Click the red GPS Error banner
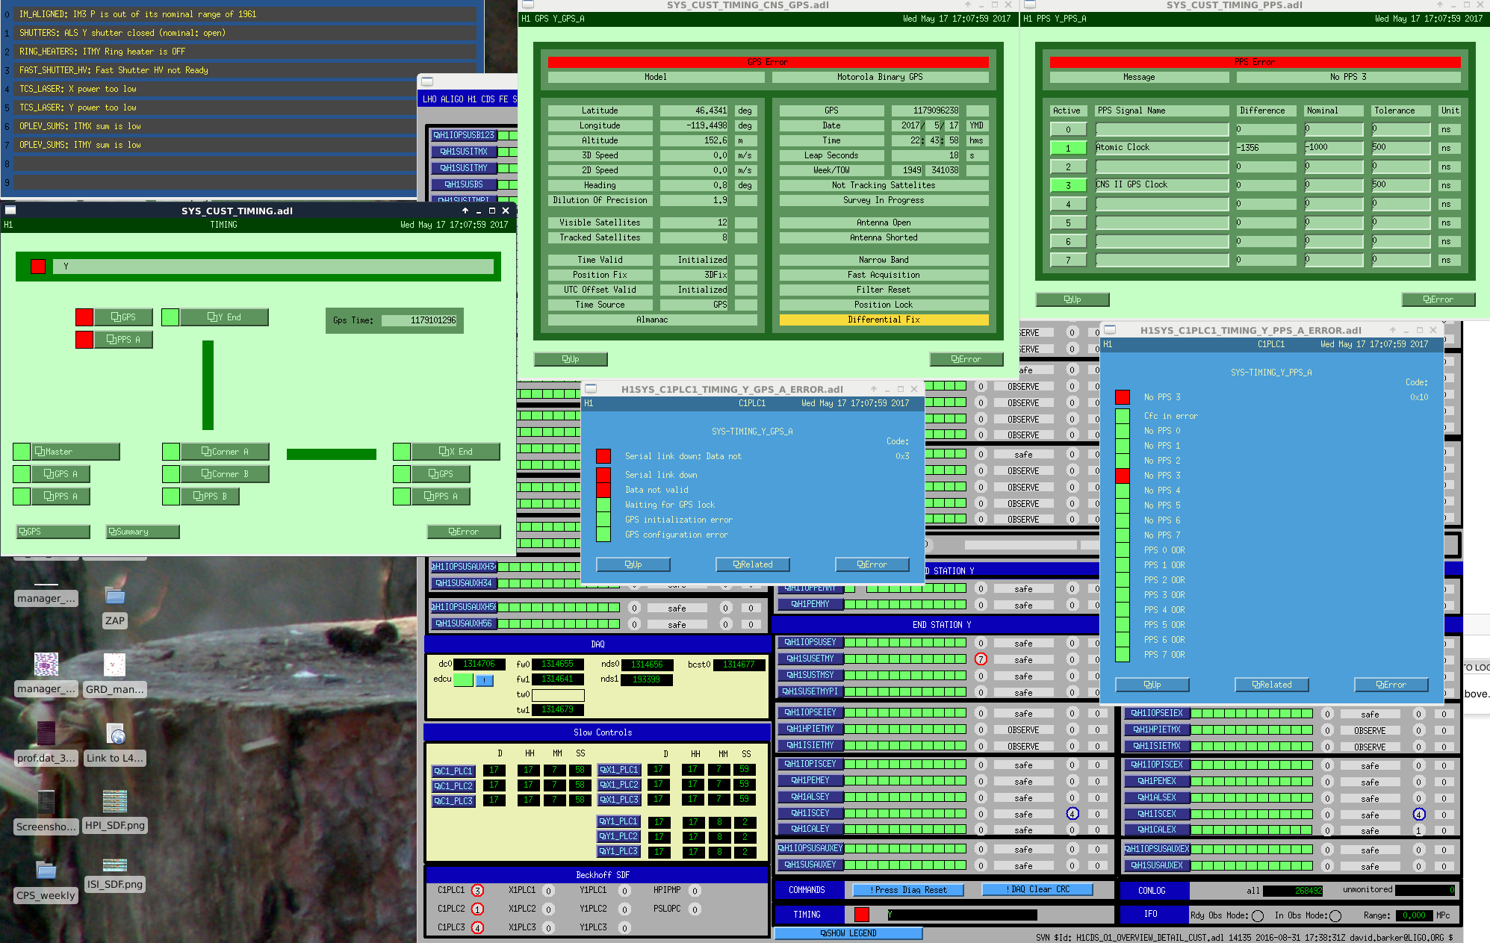 768,62
